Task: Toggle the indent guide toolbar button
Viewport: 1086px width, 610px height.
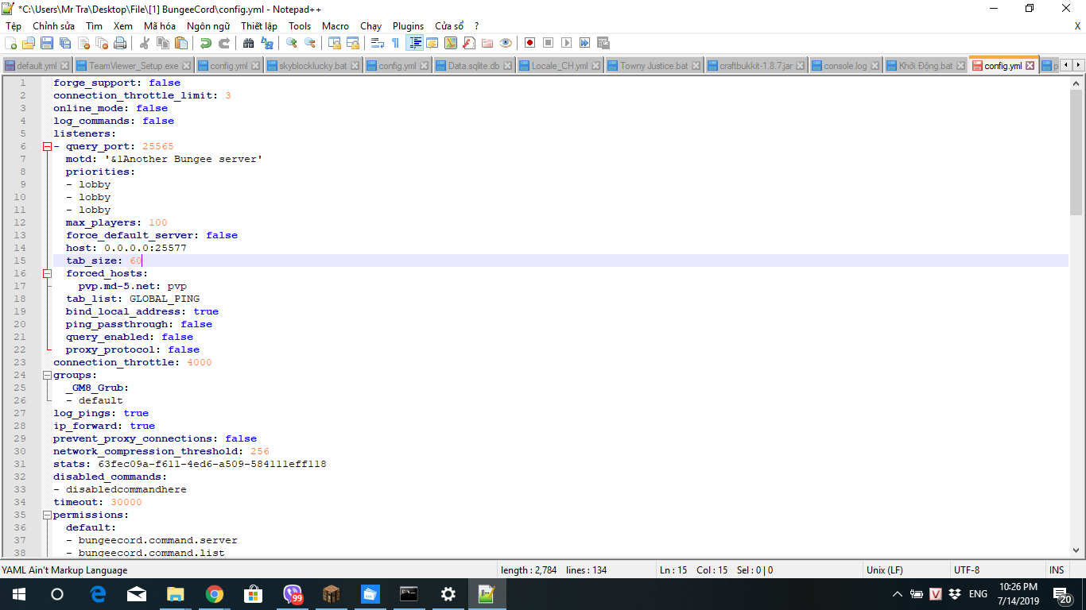Action: [414, 43]
